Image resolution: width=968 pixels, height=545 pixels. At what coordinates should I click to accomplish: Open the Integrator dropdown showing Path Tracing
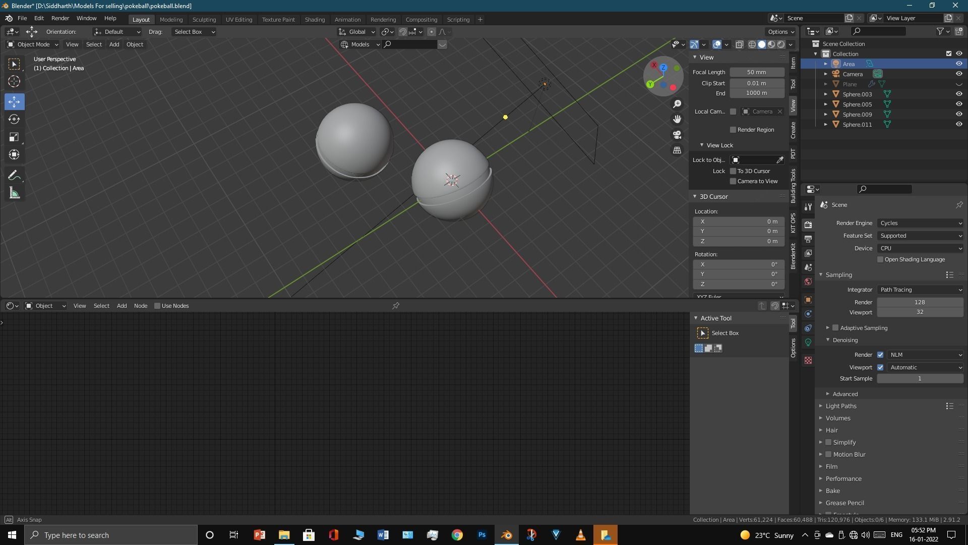(x=920, y=290)
